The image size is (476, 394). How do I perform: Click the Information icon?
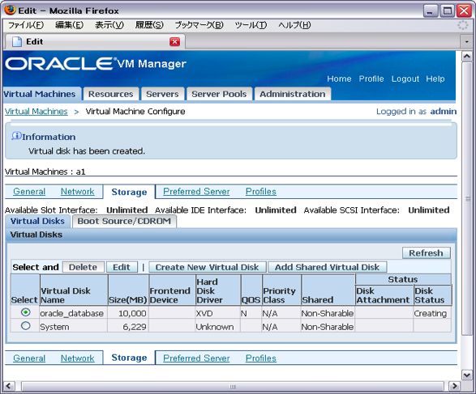16,136
